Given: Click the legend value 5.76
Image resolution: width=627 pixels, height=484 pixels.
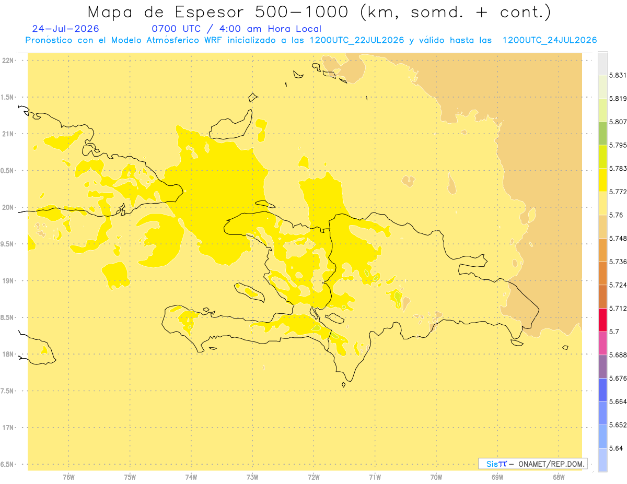Looking at the screenshot, I should click(616, 215).
